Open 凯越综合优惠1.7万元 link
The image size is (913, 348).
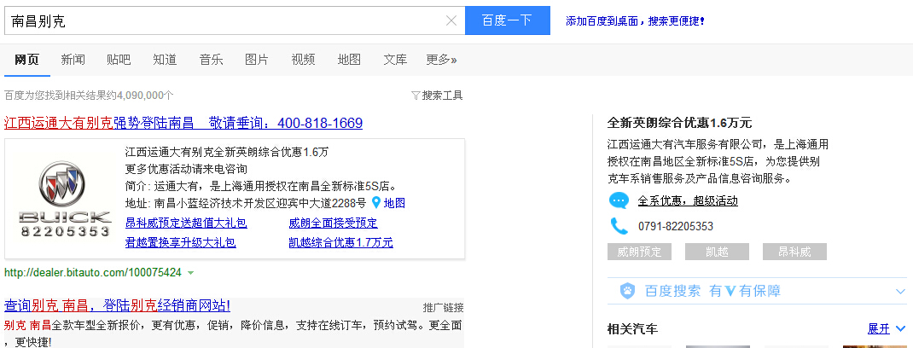point(340,243)
